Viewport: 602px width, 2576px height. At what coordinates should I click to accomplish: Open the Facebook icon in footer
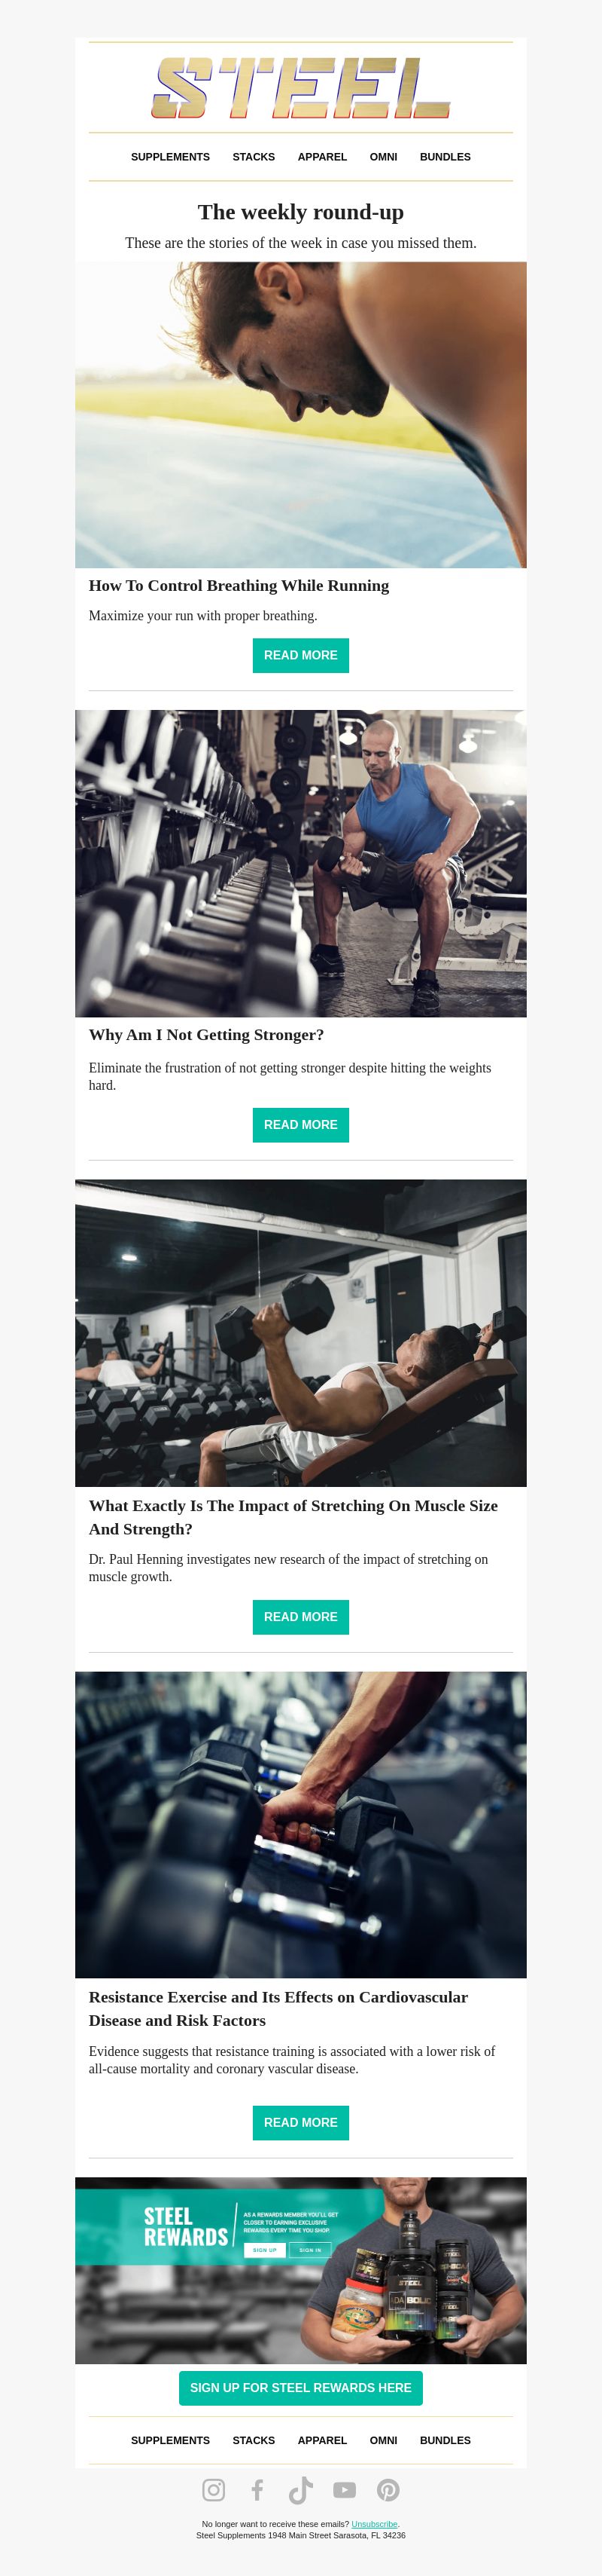pos(257,2489)
